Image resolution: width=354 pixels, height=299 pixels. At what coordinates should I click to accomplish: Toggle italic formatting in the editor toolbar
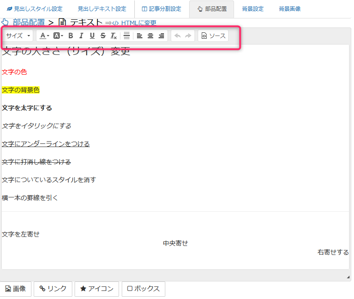coord(81,36)
